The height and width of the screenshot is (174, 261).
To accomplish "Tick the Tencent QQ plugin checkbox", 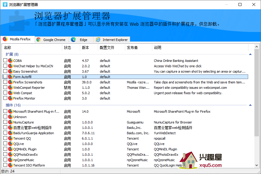I will (x=5, y=138).
